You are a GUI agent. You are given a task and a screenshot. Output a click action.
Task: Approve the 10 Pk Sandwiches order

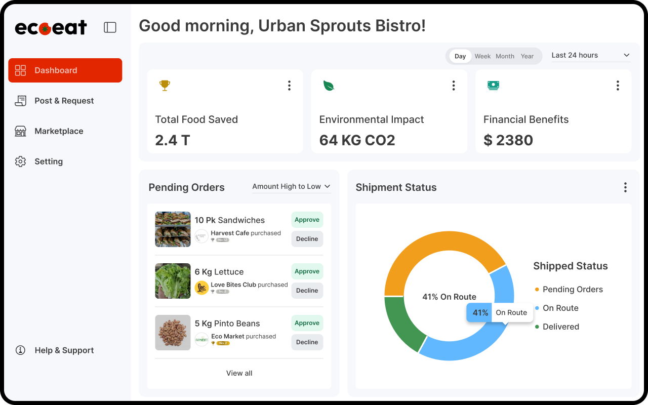(307, 220)
